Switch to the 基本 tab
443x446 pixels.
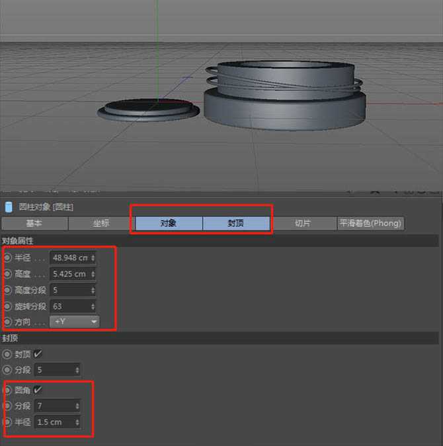pos(34,224)
